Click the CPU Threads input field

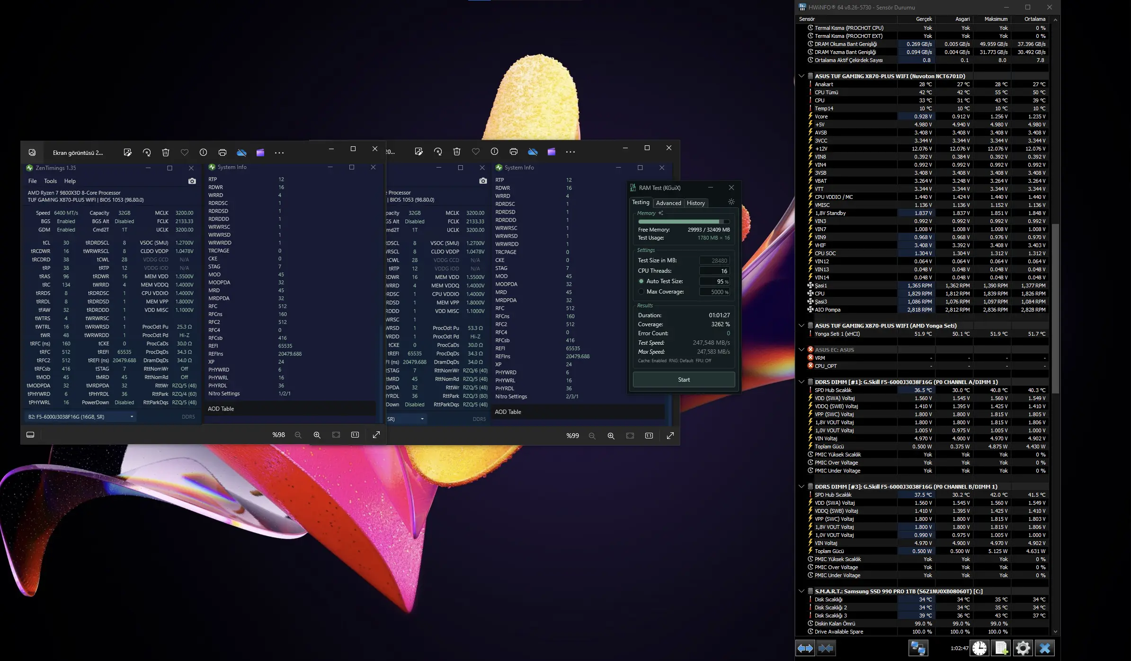tap(714, 271)
